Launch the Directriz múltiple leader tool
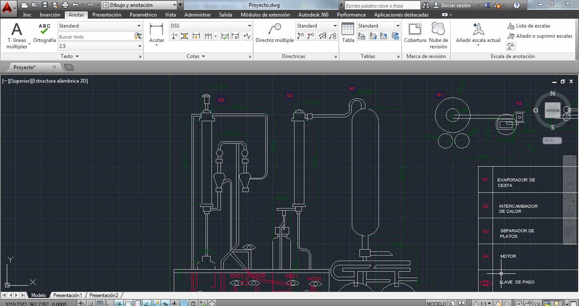Screen dimensions: 579x306 tap(275, 33)
